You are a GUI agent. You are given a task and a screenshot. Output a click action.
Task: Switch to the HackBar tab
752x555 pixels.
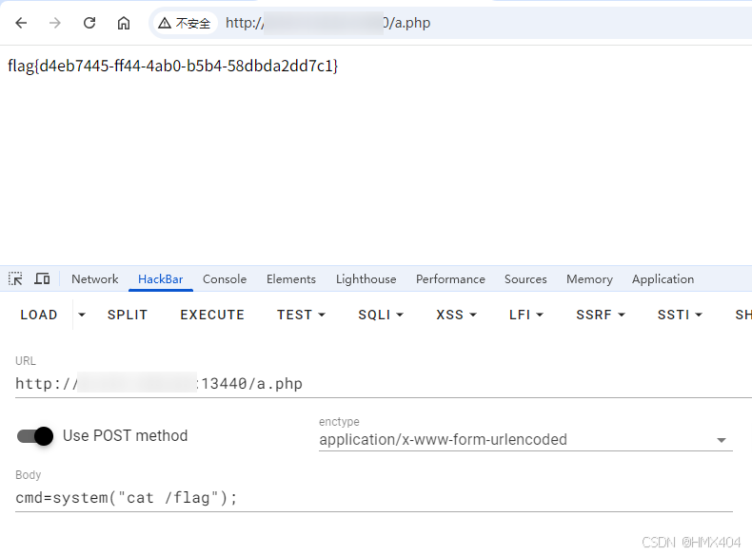click(x=161, y=279)
